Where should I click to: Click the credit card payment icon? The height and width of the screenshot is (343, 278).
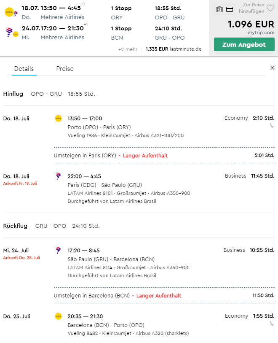230,9
